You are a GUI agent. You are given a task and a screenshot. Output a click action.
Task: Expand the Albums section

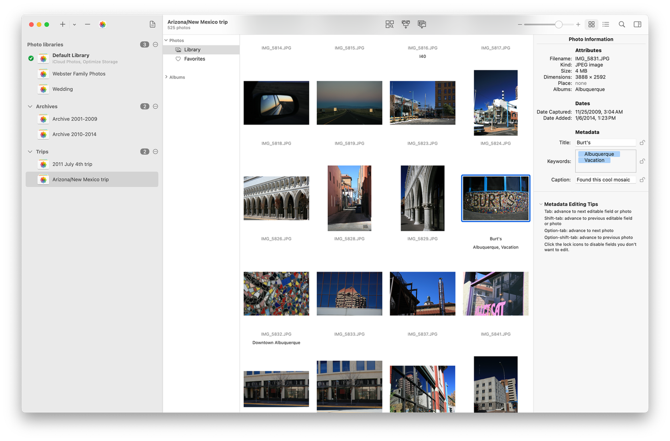[166, 77]
